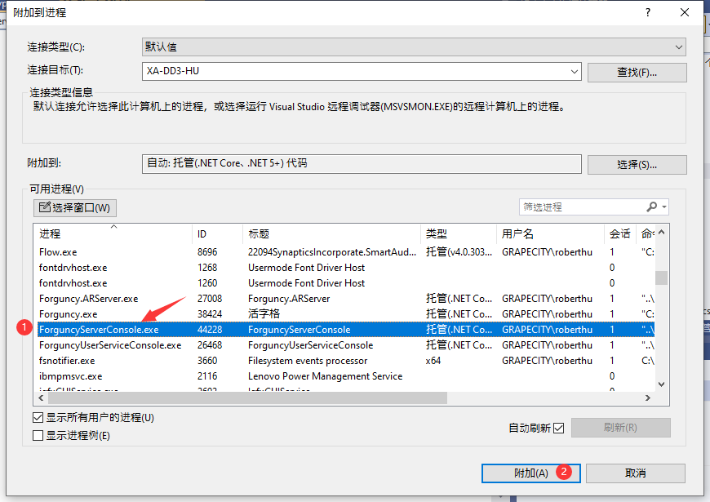710x502 pixels.
Task: Sort by the 会话 column header
Action: 620,233
